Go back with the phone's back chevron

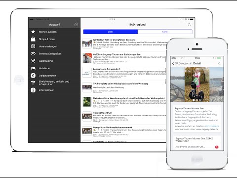click(173, 63)
